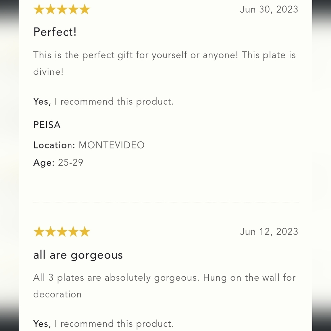Click the fourth star of the Jun 12 review

tap(73, 232)
